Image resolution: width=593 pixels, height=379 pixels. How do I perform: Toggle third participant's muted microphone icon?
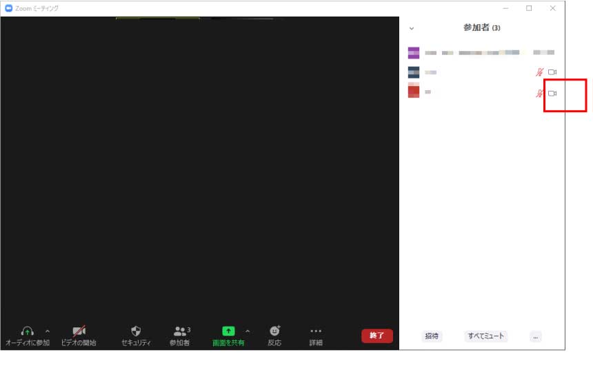540,94
